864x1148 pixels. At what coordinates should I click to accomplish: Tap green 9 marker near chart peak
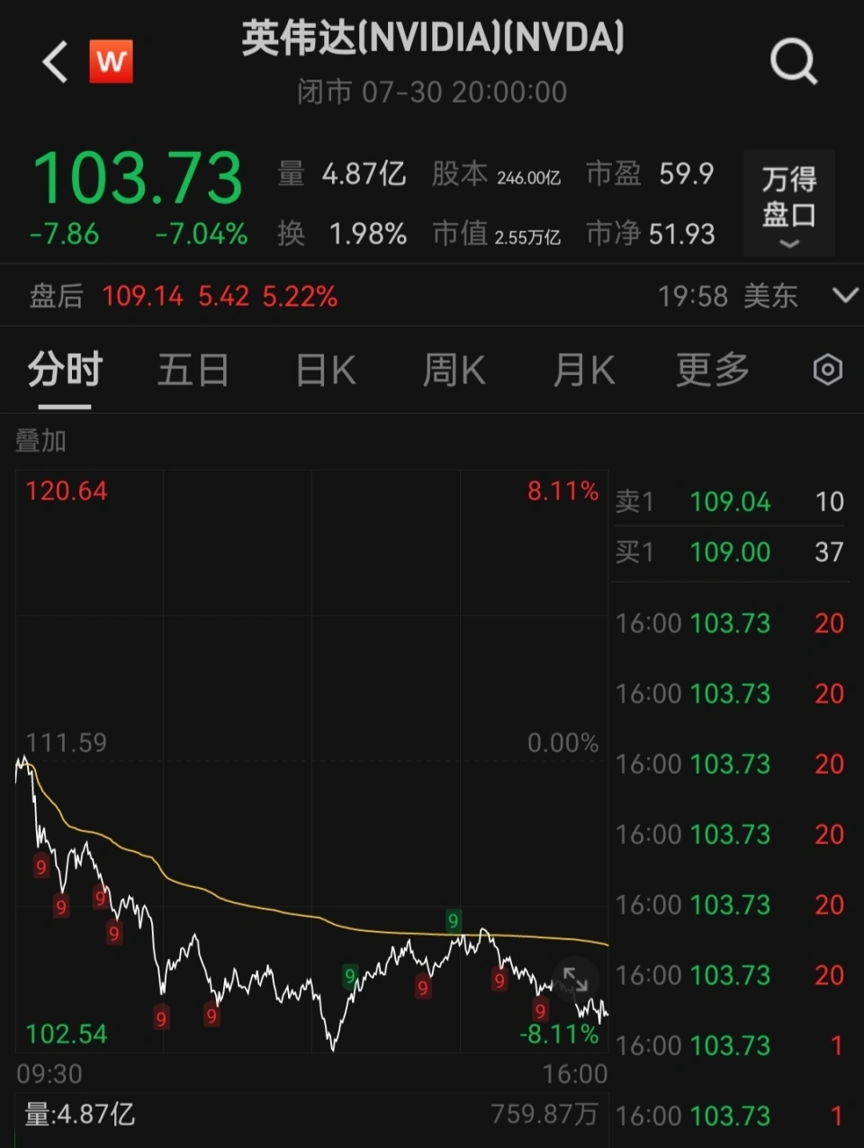point(453,920)
